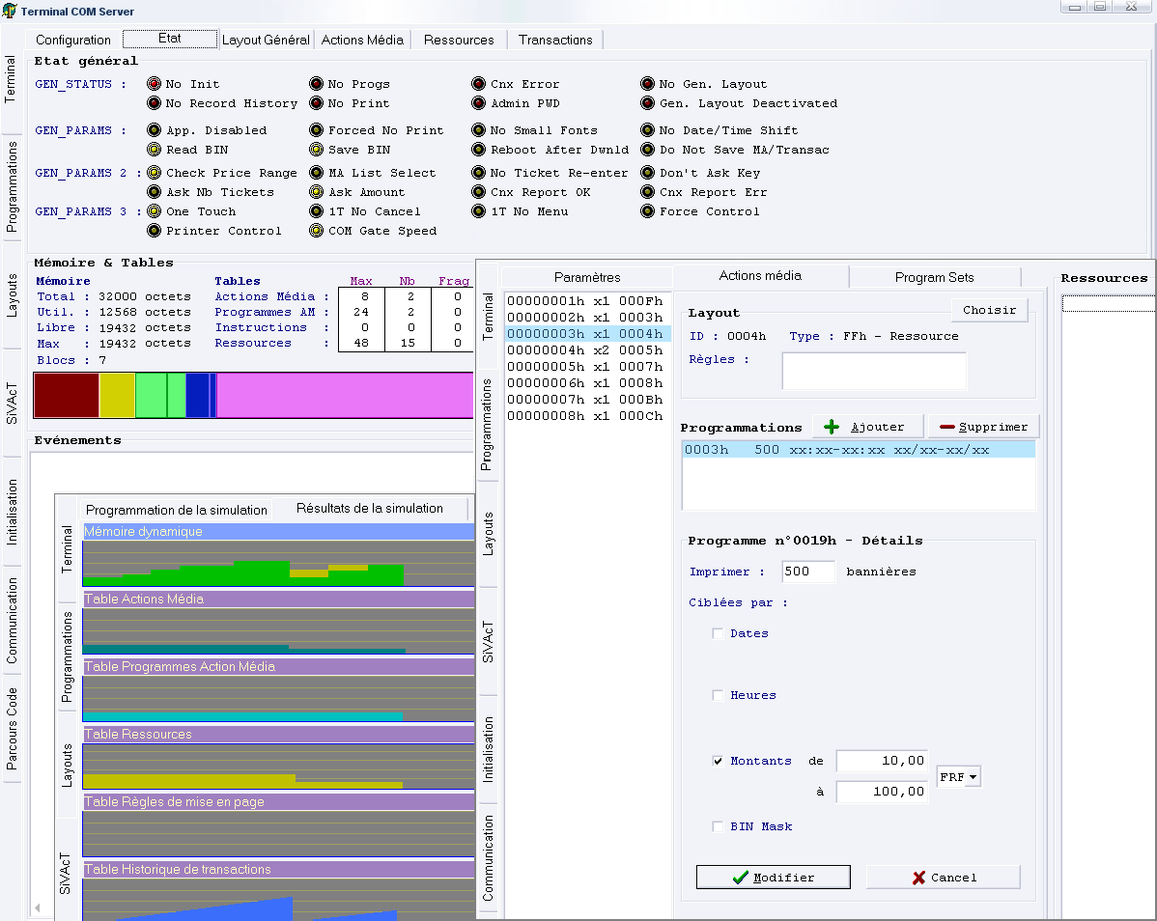Viewport: 1157px width, 921px height.
Task: Click the magenta segment of the memory bar
Action: (x=343, y=396)
